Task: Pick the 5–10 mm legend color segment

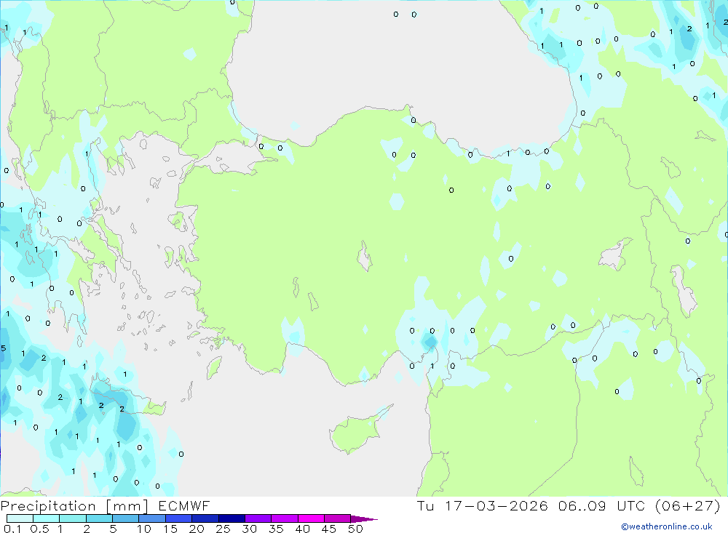Action: [125, 518]
